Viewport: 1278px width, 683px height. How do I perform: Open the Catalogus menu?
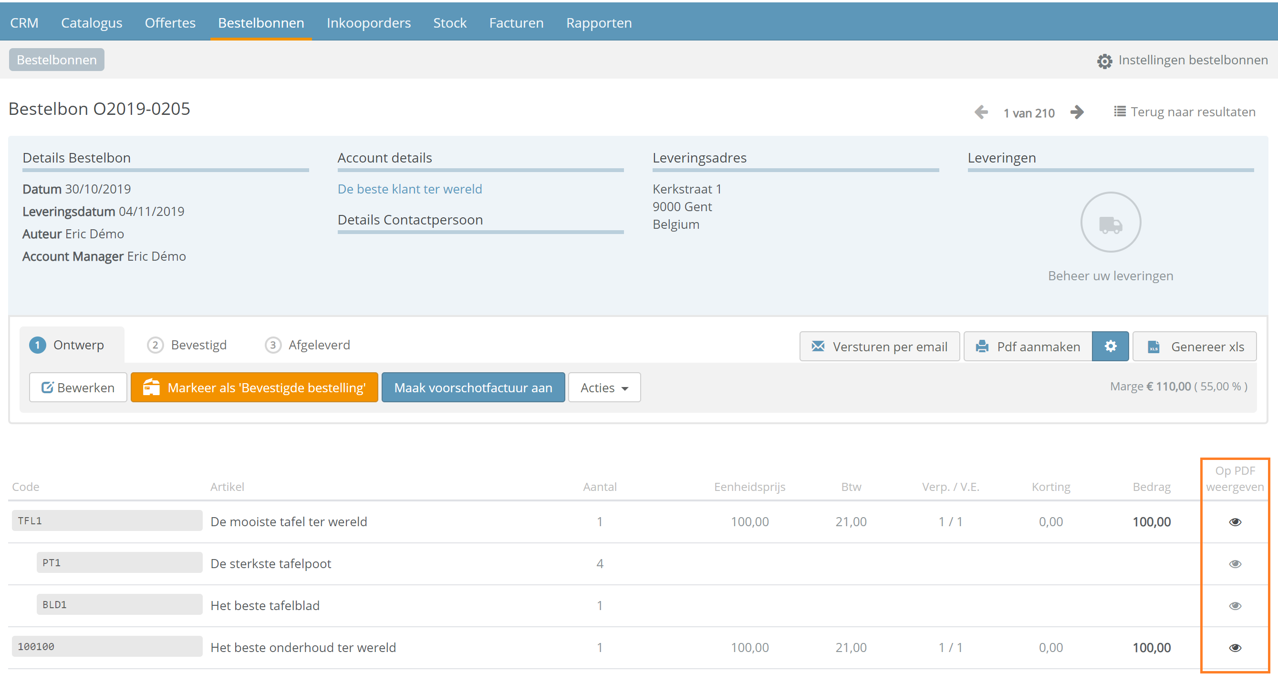[91, 23]
